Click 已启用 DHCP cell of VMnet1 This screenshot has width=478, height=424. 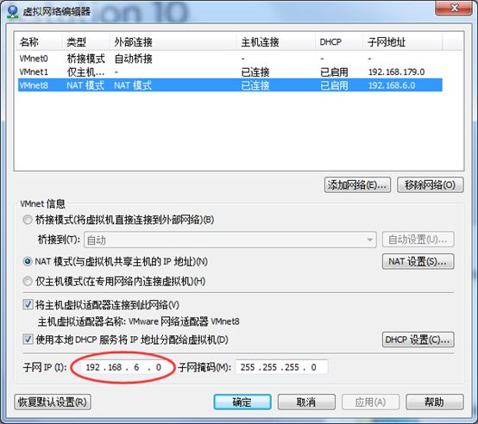pyautogui.click(x=334, y=72)
